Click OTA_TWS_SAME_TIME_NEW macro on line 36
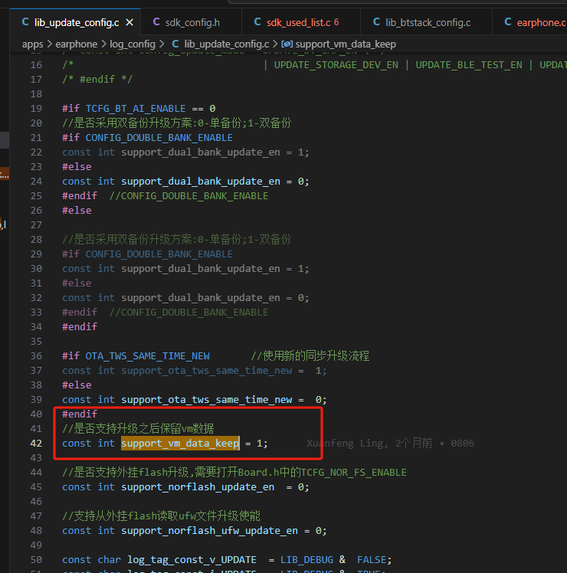Screen dimensions: 567x573 [x=147, y=356]
